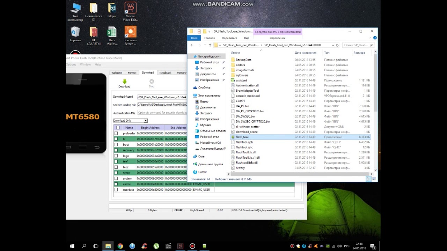Sort files by the Имени column header
Screen dimensions: 447x251
pyautogui.click(x=235, y=53)
